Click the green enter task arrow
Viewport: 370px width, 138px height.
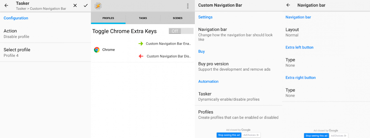[x=141, y=44]
